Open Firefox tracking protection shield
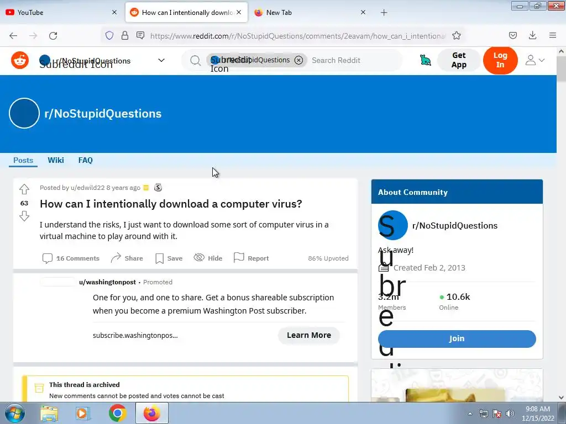 (x=109, y=35)
